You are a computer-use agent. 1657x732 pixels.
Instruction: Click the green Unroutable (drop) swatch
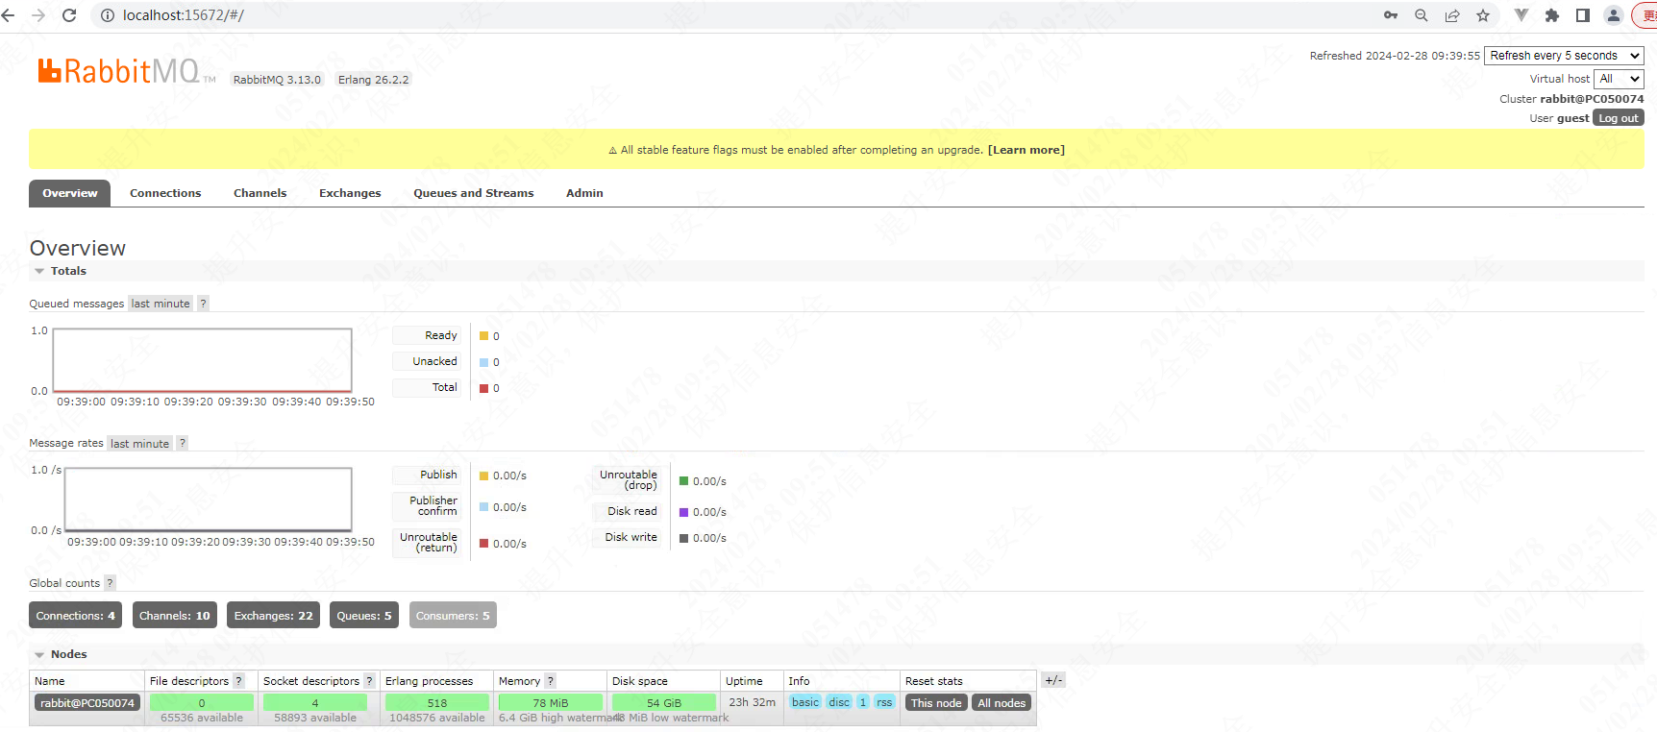pos(684,481)
